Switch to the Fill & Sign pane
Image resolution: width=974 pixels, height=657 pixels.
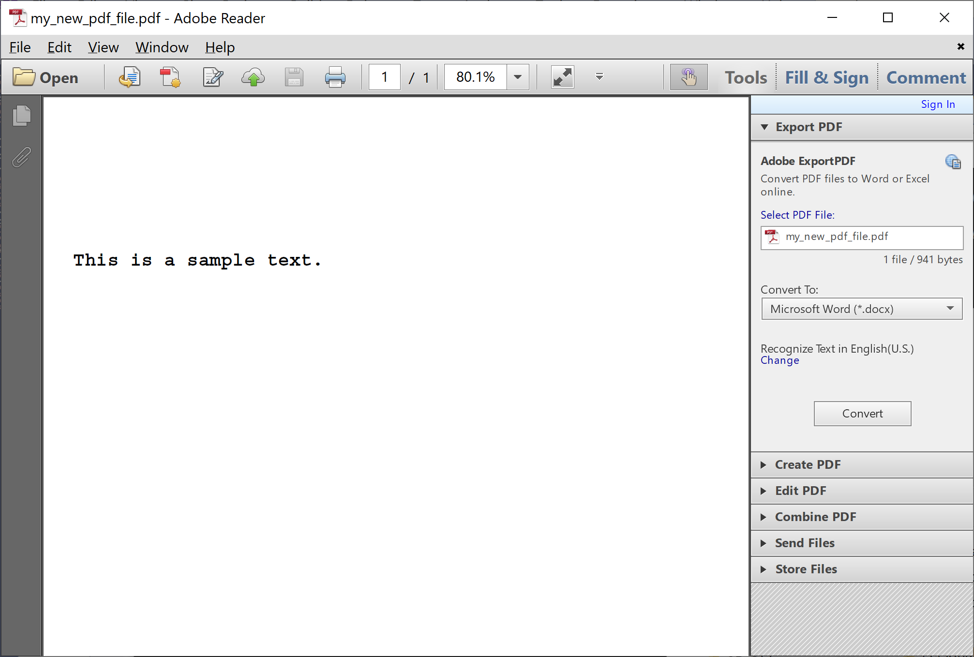tap(826, 77)
